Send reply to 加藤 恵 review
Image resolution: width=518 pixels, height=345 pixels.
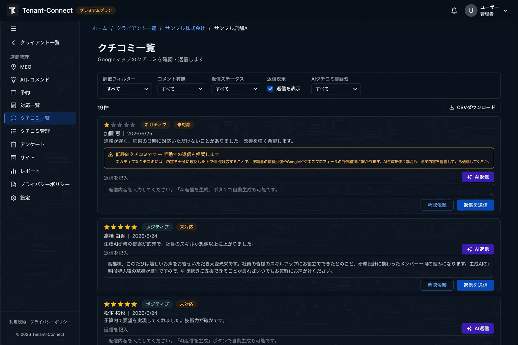pos(476,205)
